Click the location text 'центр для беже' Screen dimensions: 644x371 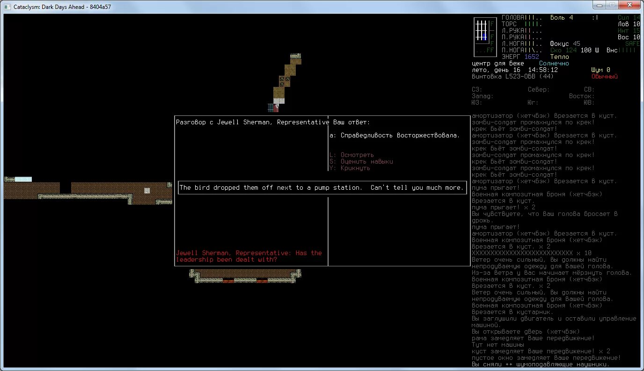click(498, 64)
